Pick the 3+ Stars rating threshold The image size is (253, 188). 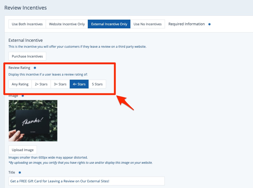(x=60, y=84)
